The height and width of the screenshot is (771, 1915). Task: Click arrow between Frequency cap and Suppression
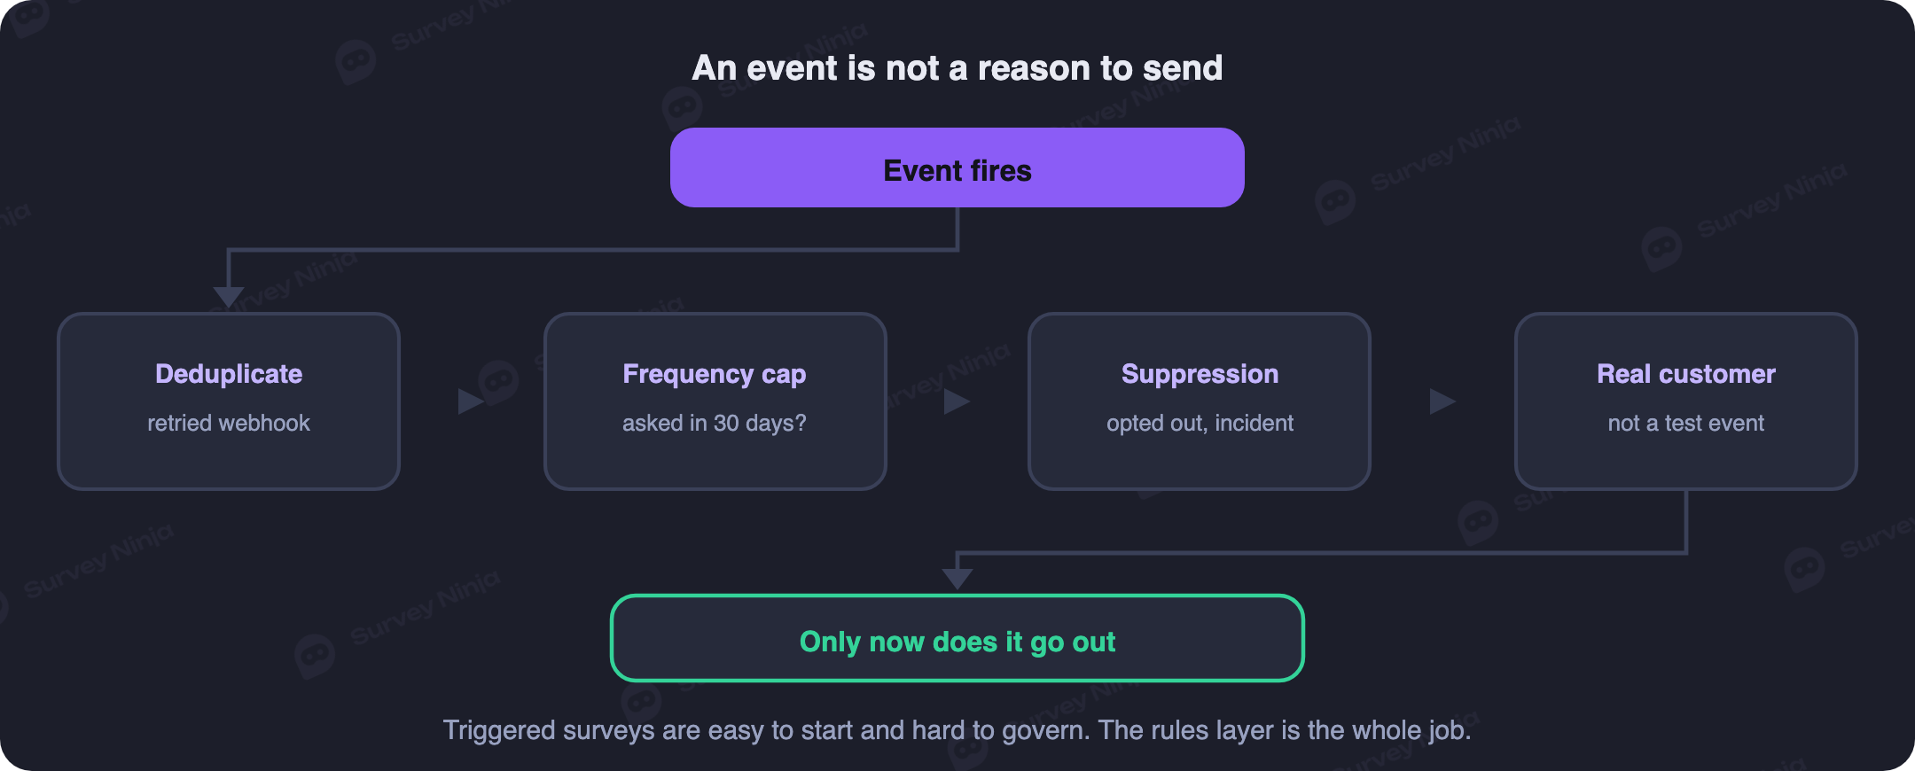tap(957, 401)
